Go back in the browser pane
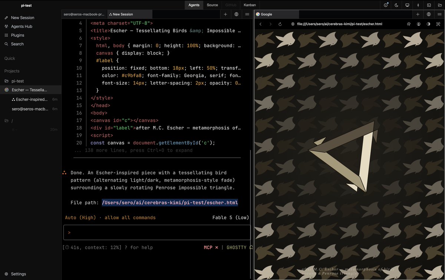The height and width of the screenshot is (280, 445). [x=260, y=24]
